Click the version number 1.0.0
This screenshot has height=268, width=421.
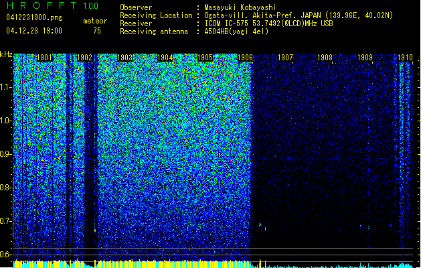pos(91,5)
